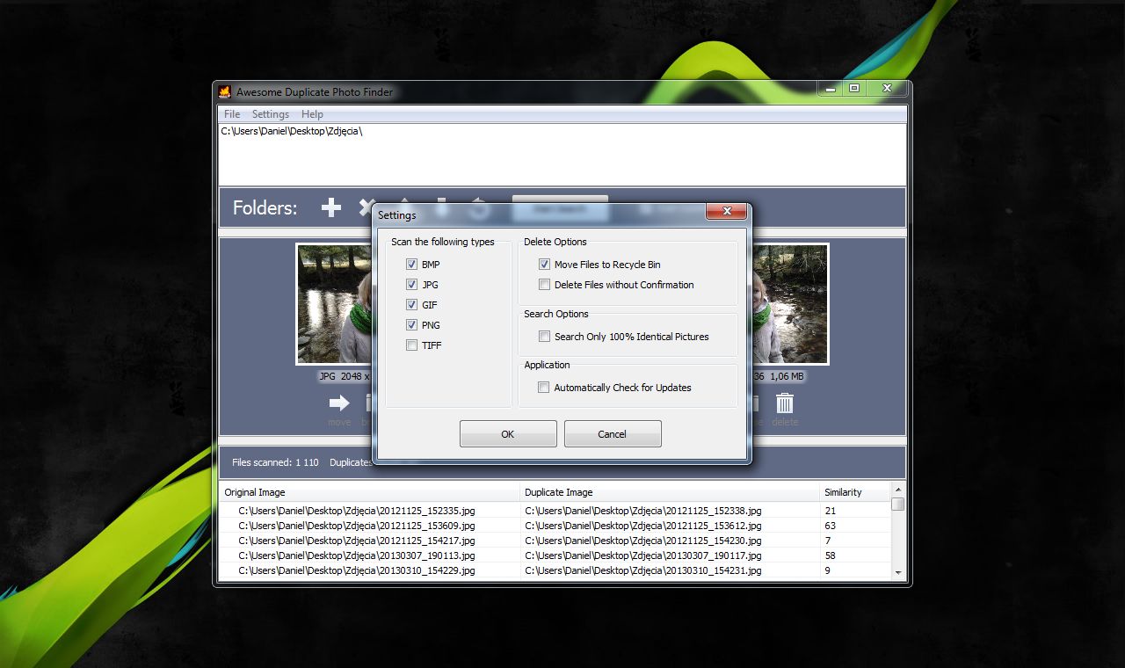Click duplicate image cell 20130310_154231.jpg
Screen dimensions: 1125x668
click(643, 570)
